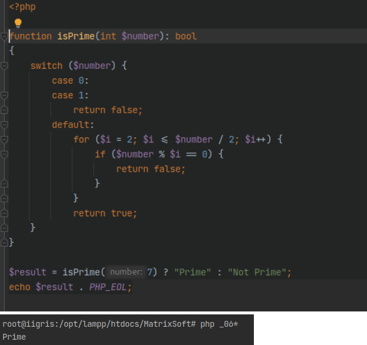Click the PHP_EOL constant
Image resolution: width=367 pixels, height=345 pixels.
108,287
